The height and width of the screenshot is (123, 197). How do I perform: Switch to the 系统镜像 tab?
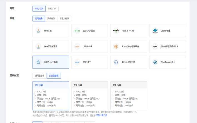coord(51,19)
